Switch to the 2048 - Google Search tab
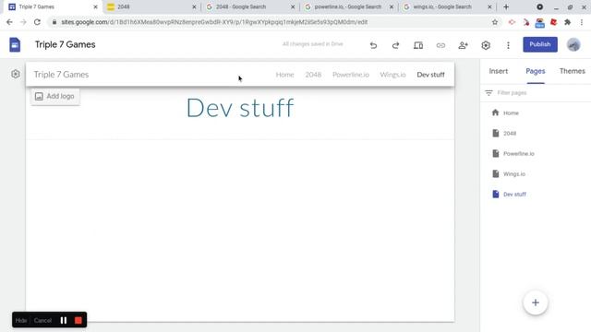This screenshot has width=591, height=332. [x=250, y=6]
